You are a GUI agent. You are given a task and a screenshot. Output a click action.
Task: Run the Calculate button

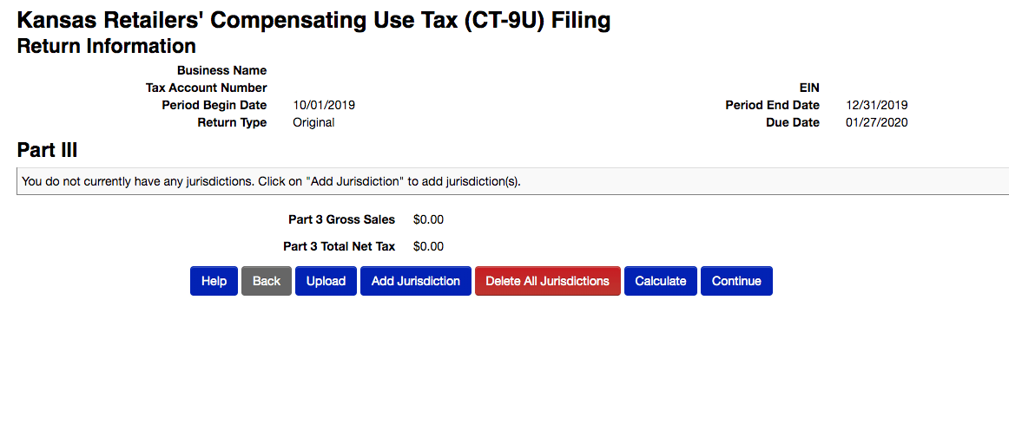pyautogui.click(x=660, y=281)
